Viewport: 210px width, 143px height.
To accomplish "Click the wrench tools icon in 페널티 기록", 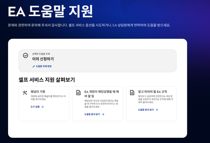I will click(24, 92).
